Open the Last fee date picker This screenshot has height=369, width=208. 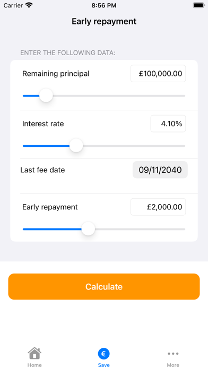pos(160,170)
